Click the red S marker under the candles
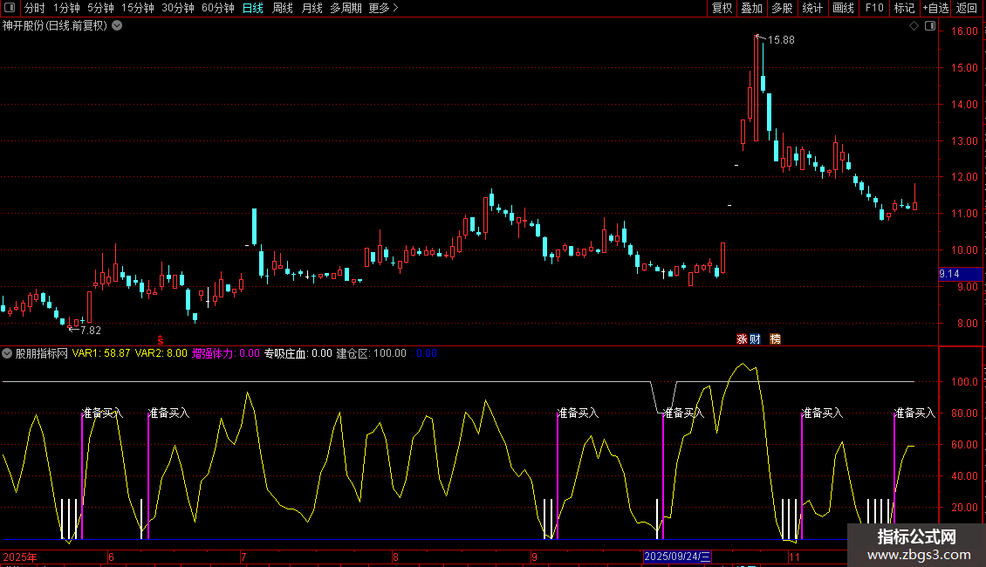 pos(160,338)
